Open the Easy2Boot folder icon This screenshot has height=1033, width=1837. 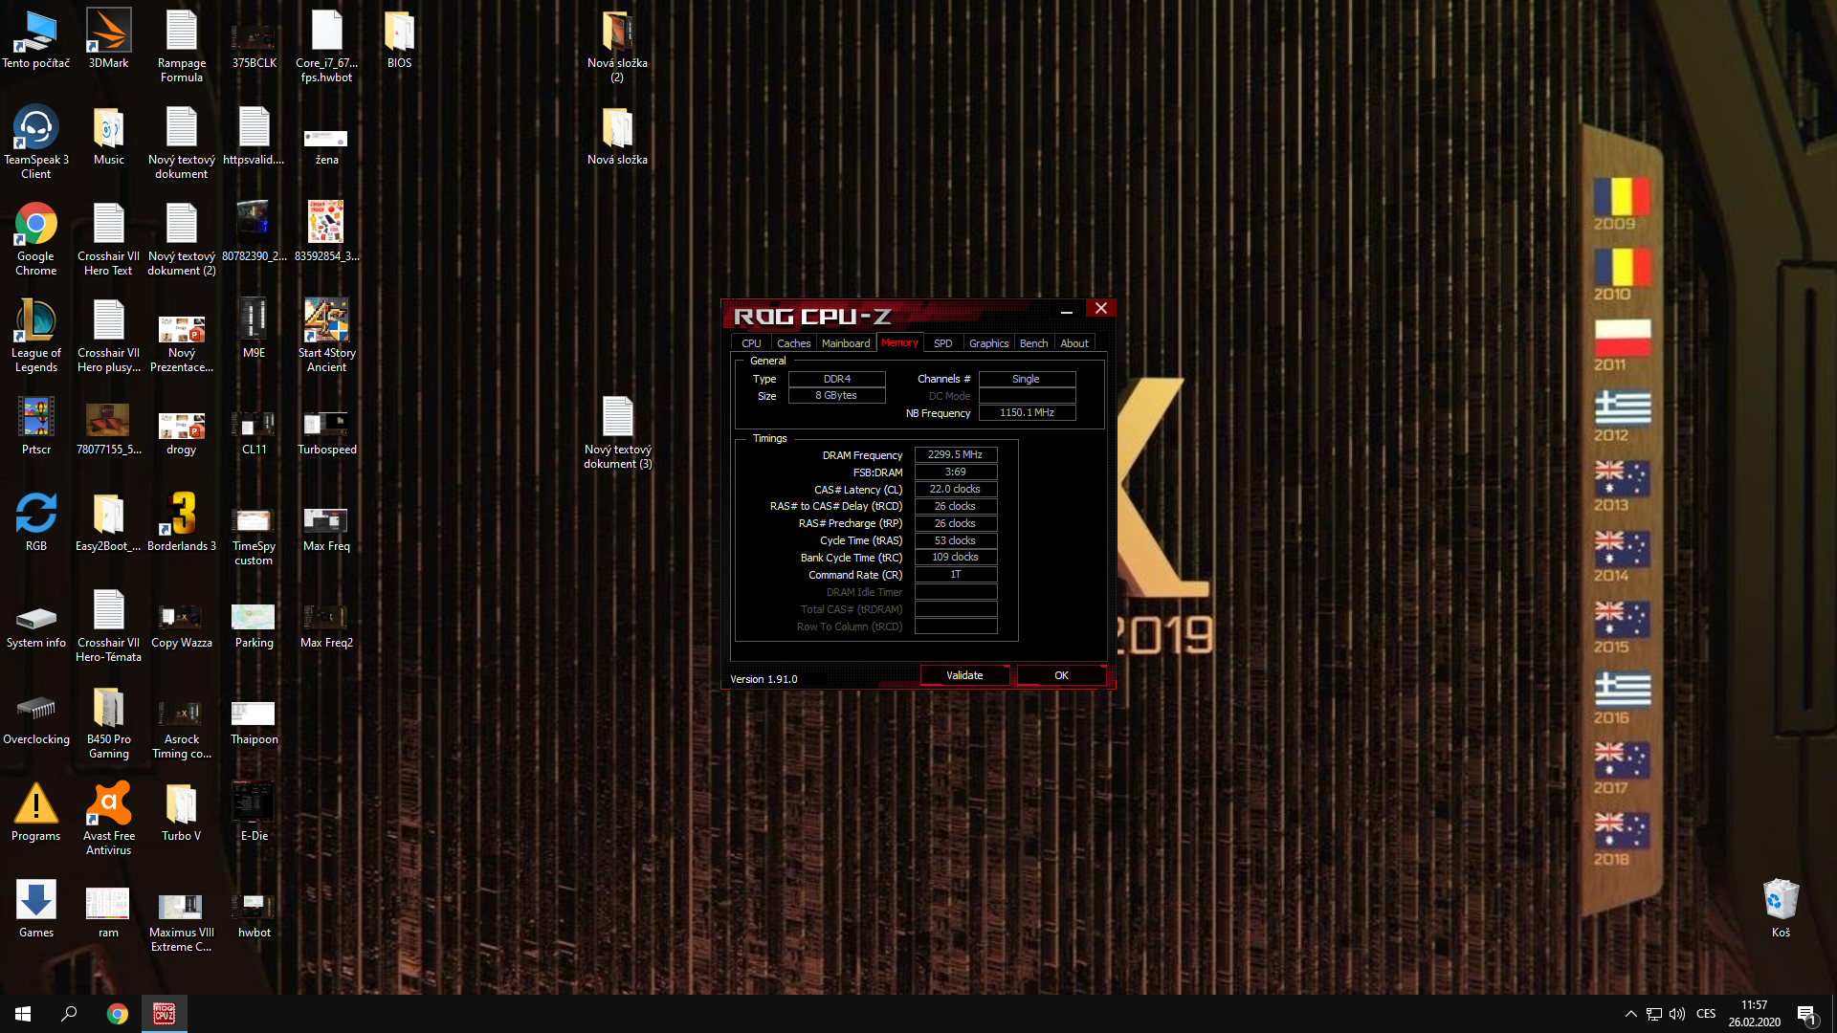[108, 521]
